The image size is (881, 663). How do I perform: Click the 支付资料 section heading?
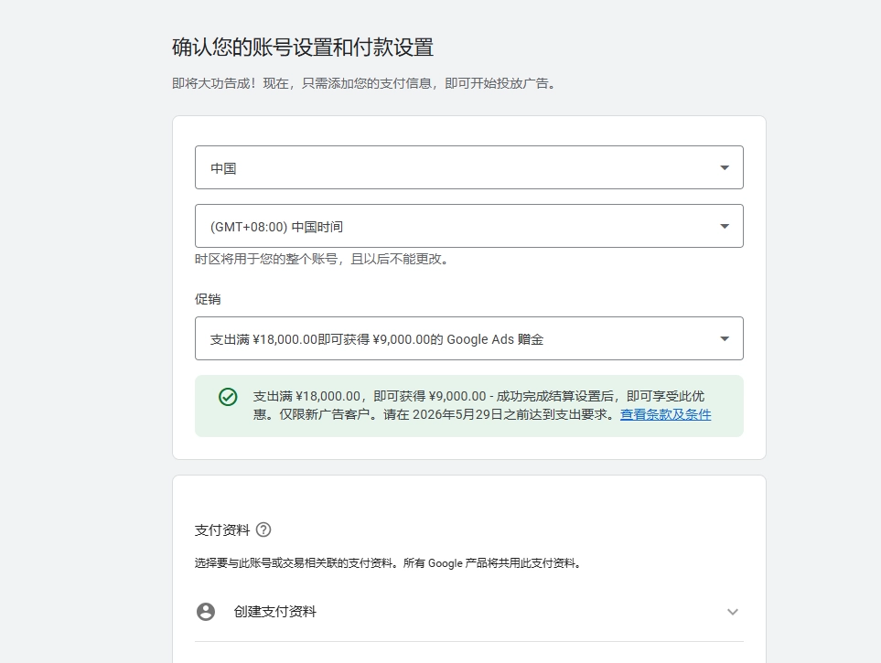[x=222, y=529]
